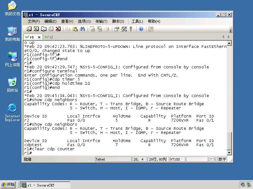The width and height of the screenshot is (253, 189).
Task: Click the 就绪 status text
Action: pyautogui.click(x=28, y=159)
